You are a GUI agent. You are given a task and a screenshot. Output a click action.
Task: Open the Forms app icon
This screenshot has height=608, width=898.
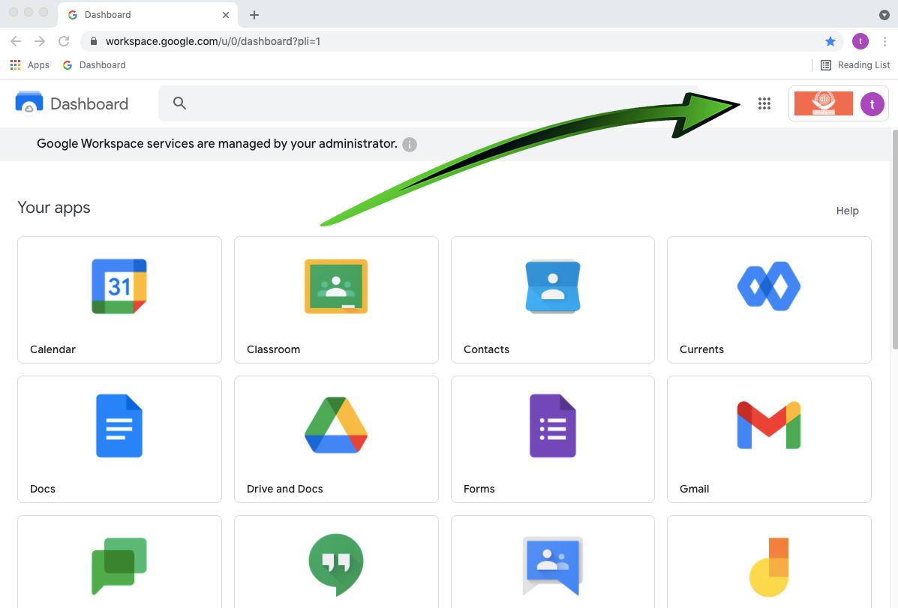tap(553, 426)
